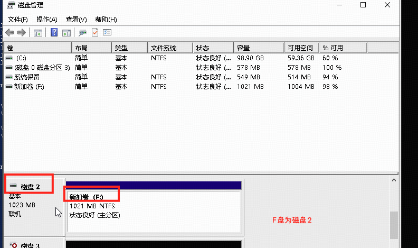Sort by the 类型 column header
Viewport: 418px width, 248px height.
[x=129, y=48]
